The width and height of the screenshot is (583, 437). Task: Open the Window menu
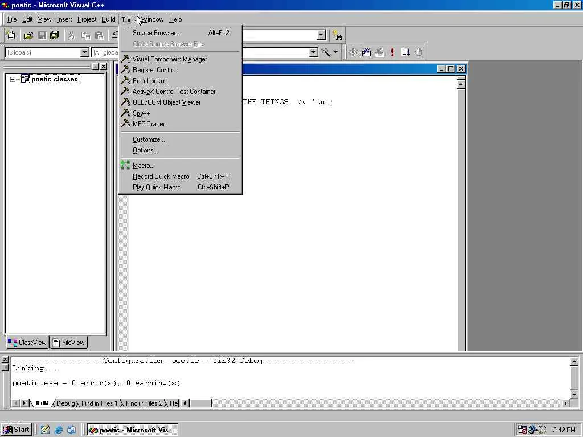tap(152, 19)
